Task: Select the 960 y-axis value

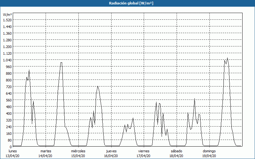Action: (x=9, y=67)
